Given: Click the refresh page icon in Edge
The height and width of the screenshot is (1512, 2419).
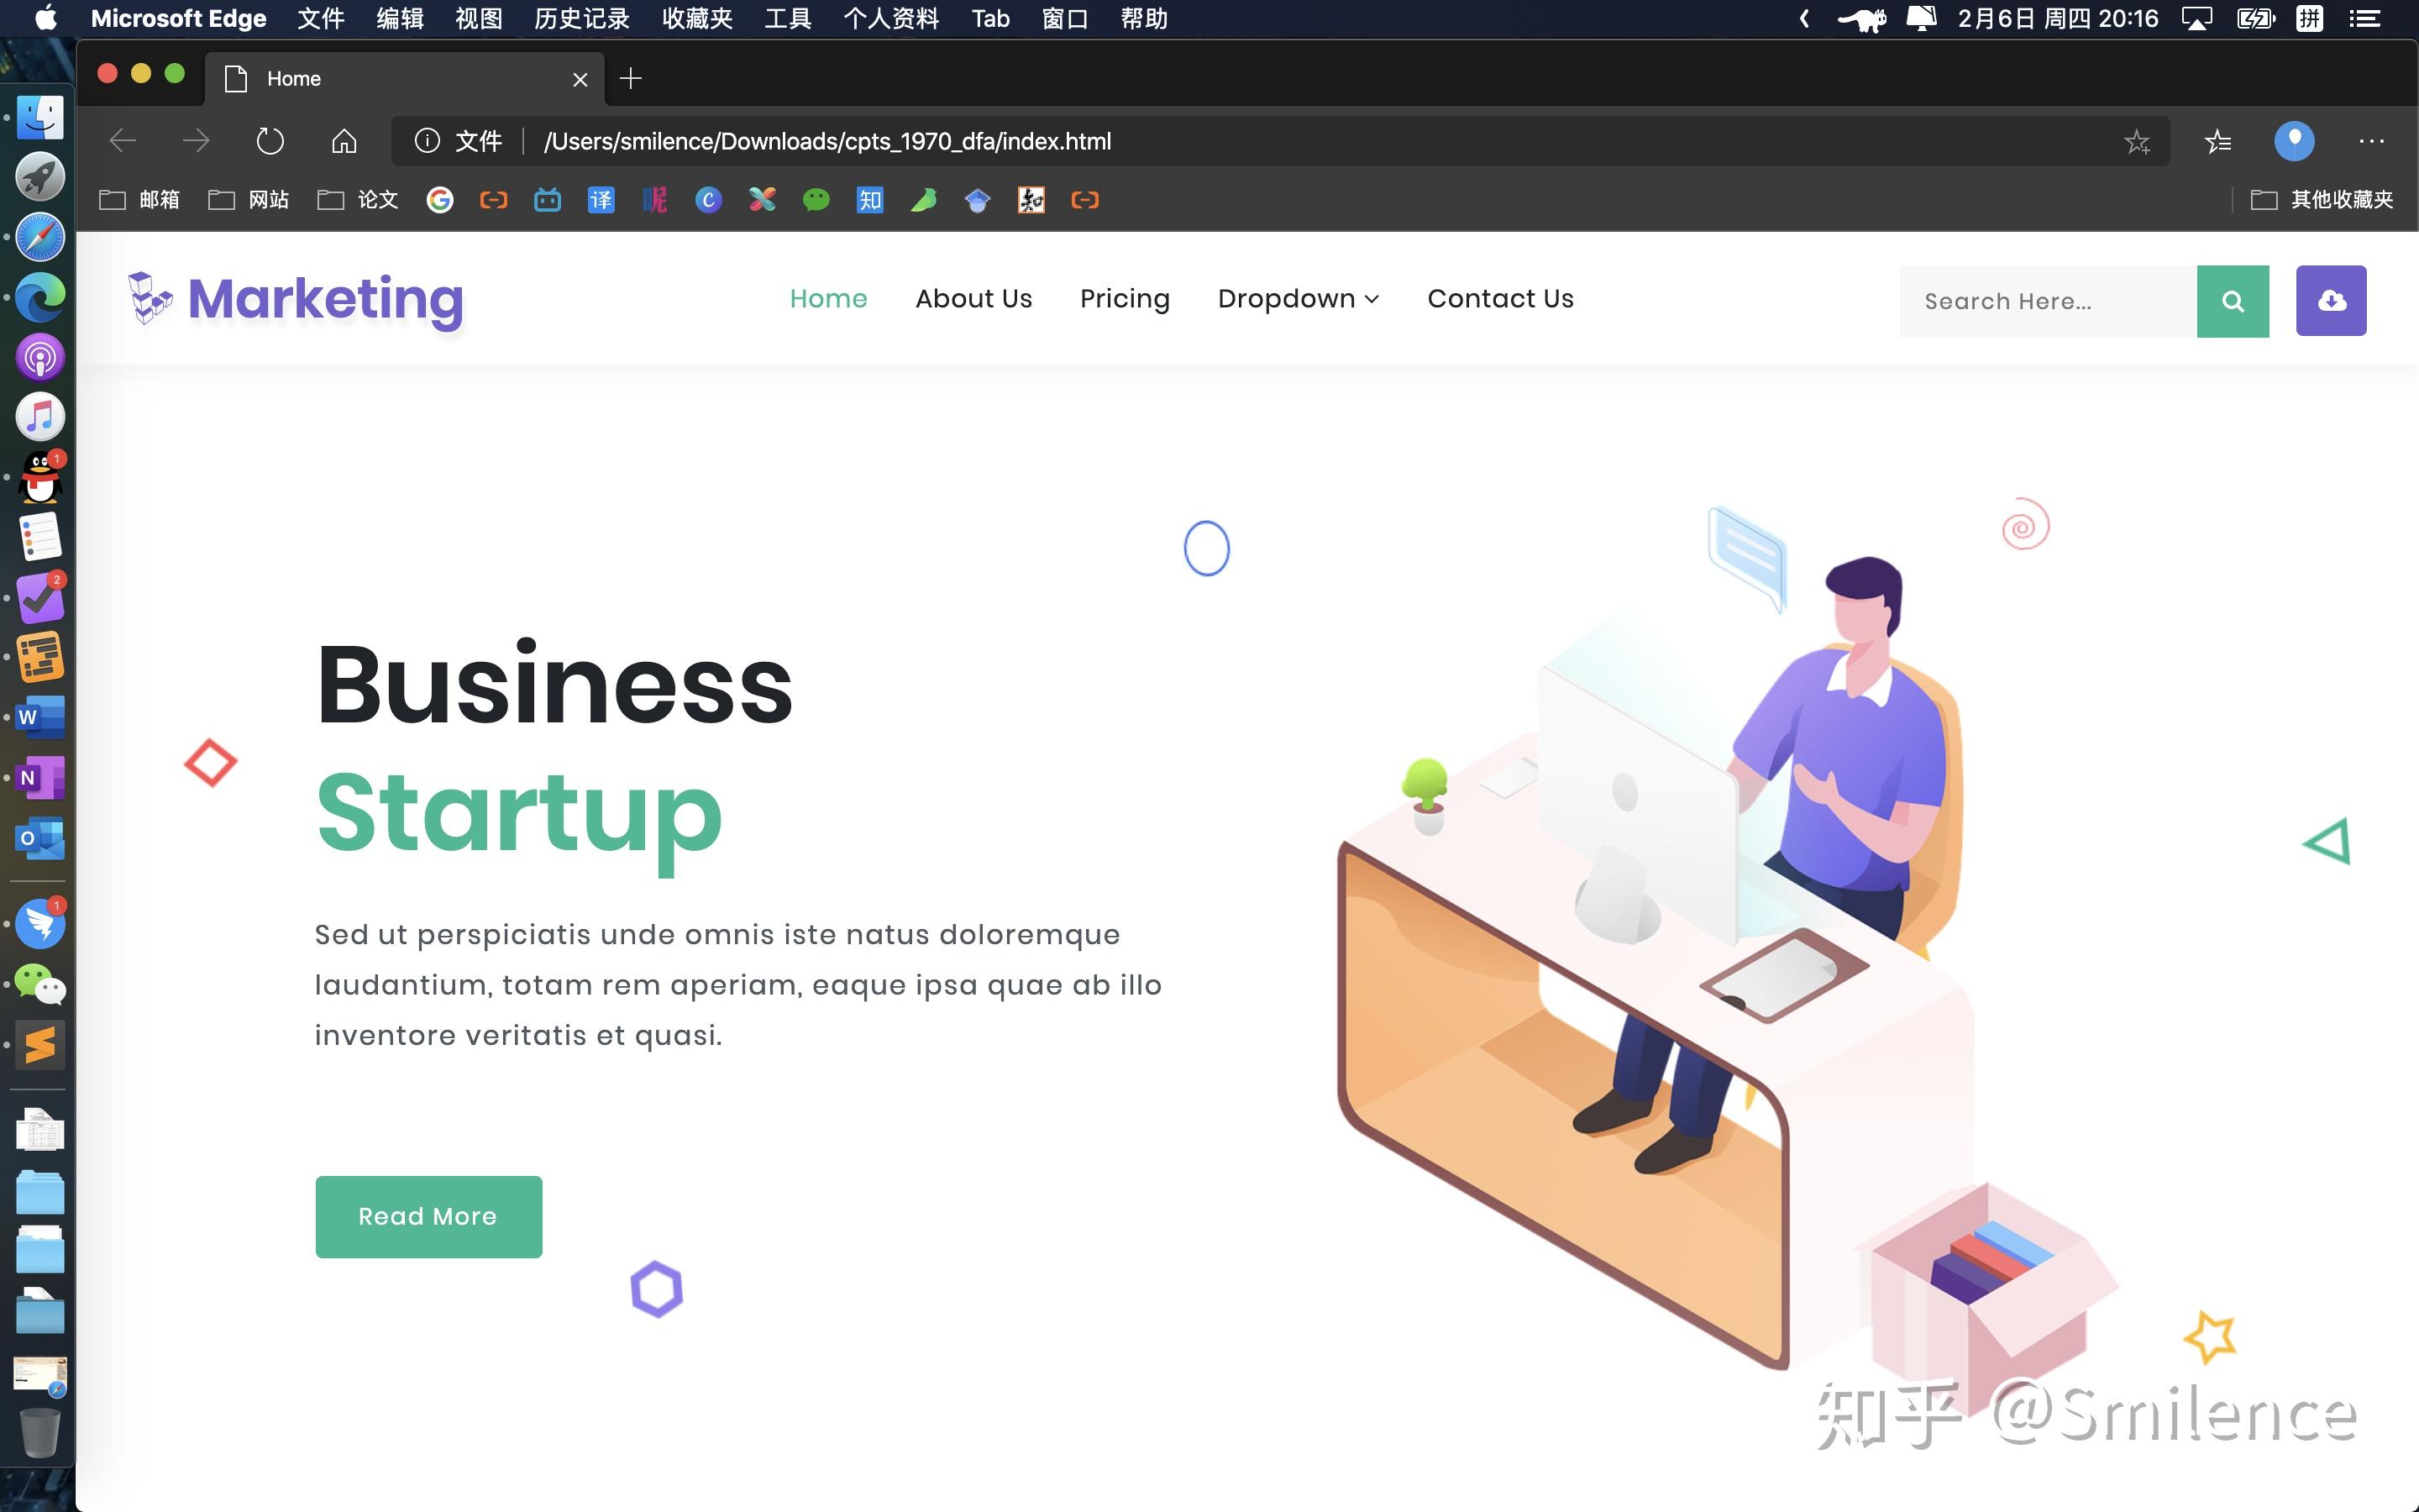Looking at the screenshot, I should click(x=268, y=141).
